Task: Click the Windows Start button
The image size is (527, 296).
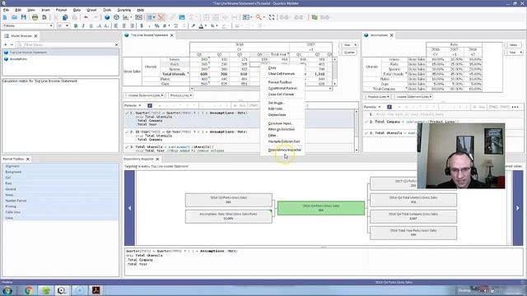Action: tap(7, 290)
